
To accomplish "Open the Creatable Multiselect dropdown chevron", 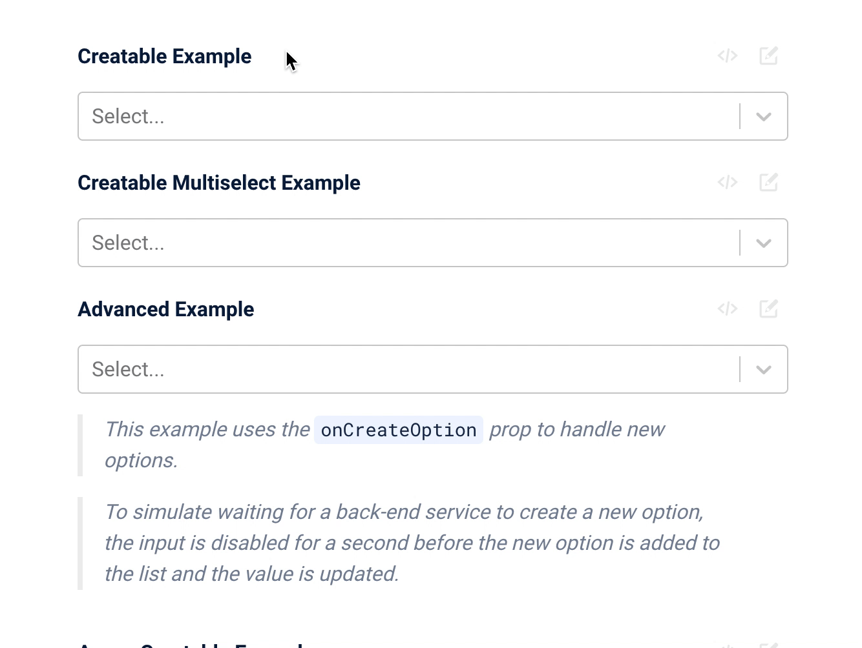I will (764, 243).
